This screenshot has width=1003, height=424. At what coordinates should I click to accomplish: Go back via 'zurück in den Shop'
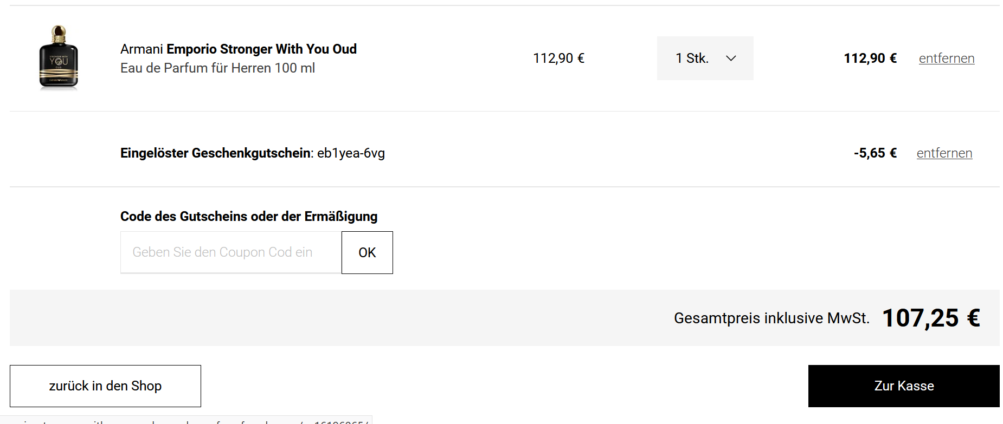(105, 386)
